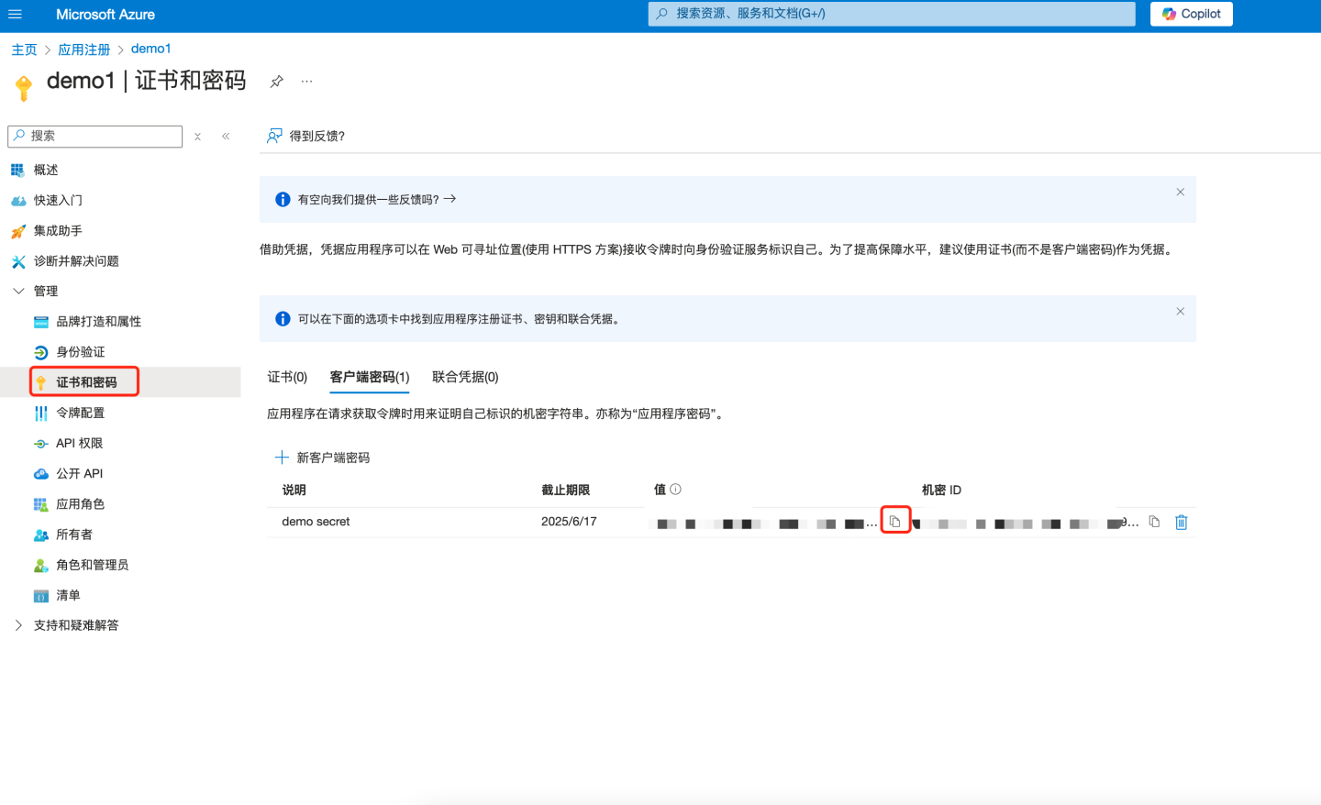Viewport: 1321px width, 805px height.
Task: Open 身份验证 in the sidebar
Action: pyautogui.click(x=80, y=352)
